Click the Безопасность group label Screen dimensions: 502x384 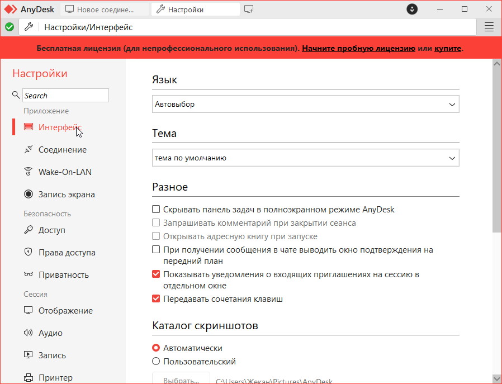pyautogui.click(x=47, y=214)
